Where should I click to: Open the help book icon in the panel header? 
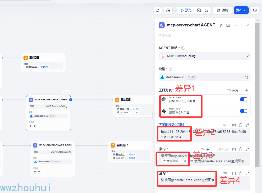228,25
